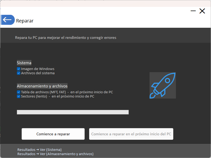
Task: Click the repair progress bar
Action: [x=73, y=112]
